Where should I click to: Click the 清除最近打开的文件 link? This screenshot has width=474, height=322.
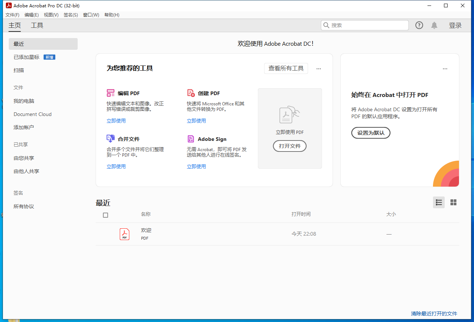434,314
